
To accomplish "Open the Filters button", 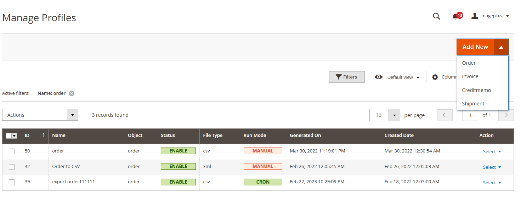I will point(347,77).
